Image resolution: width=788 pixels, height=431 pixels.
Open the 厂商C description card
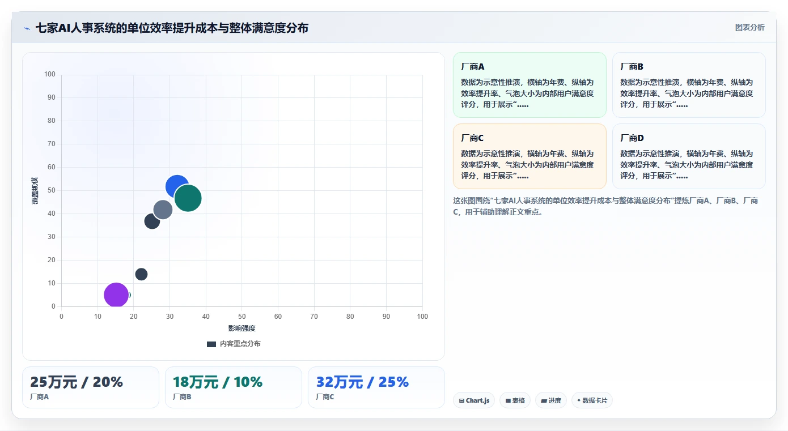pos(529,156)
